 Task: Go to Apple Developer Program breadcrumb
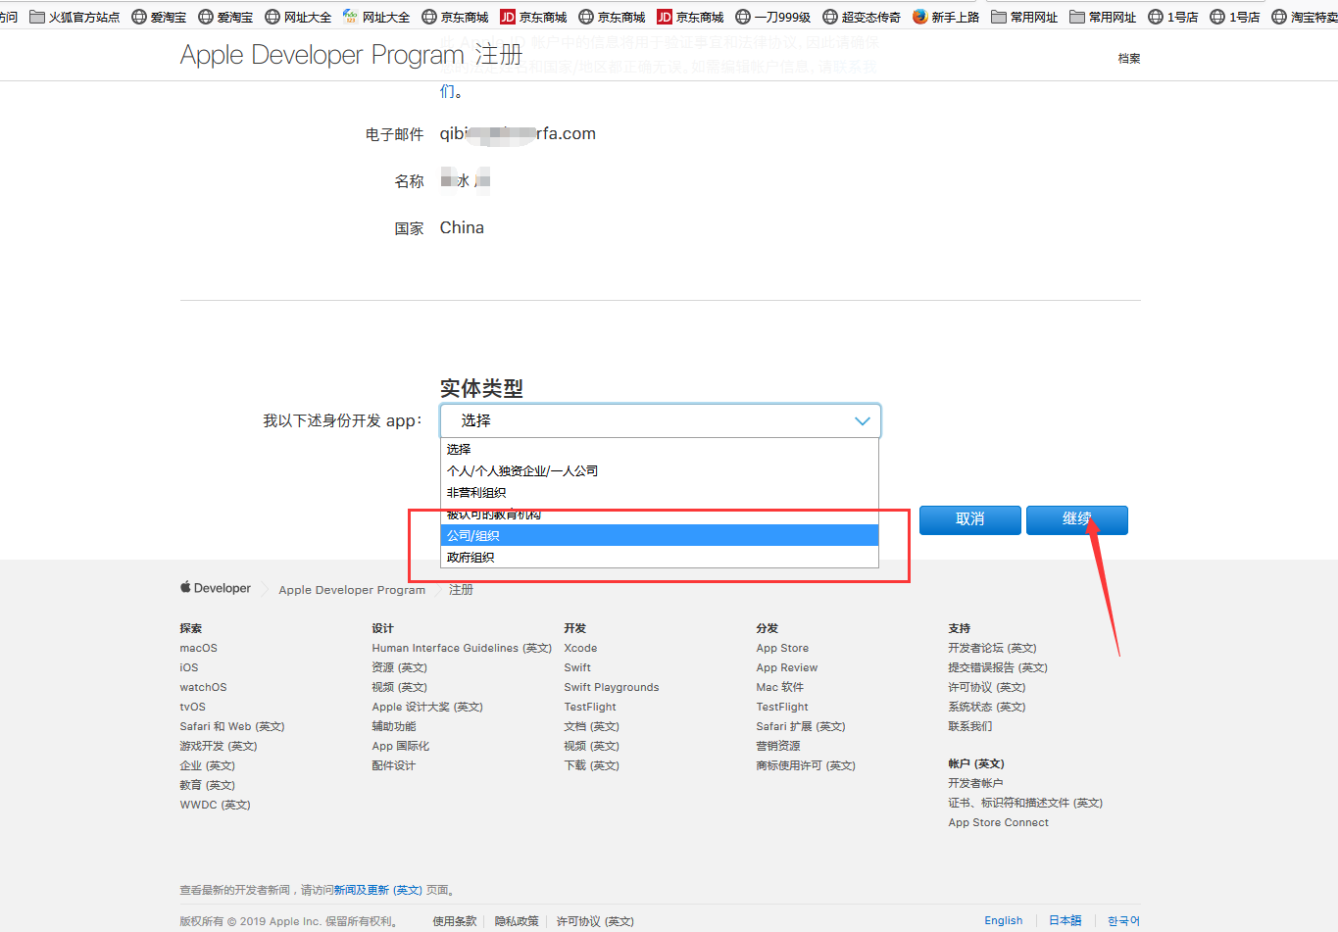coord(352,590)
